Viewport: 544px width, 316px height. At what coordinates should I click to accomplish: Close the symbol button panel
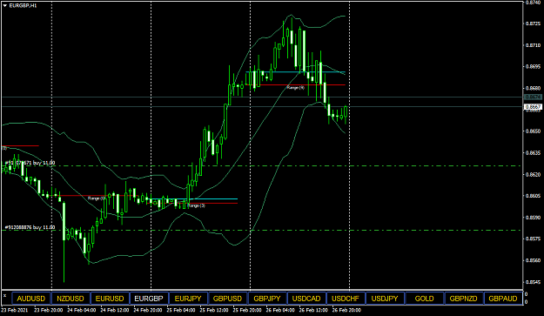click(x=5, y=295)
